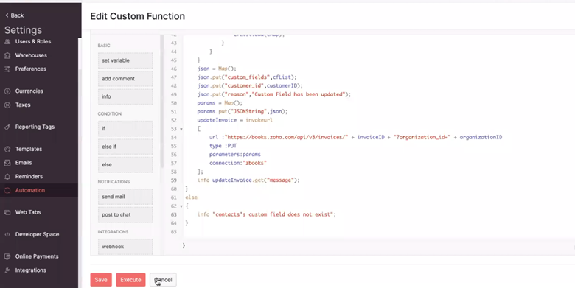The height and width of the screenshot is (288, 575).
Task: Go back using the Back chevron
Action: pos(7,15)
